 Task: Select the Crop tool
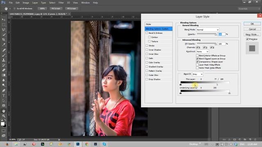point(4,40)
